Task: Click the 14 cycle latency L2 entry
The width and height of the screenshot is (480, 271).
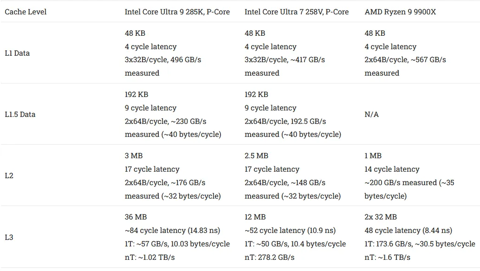Action: point(392,169)
